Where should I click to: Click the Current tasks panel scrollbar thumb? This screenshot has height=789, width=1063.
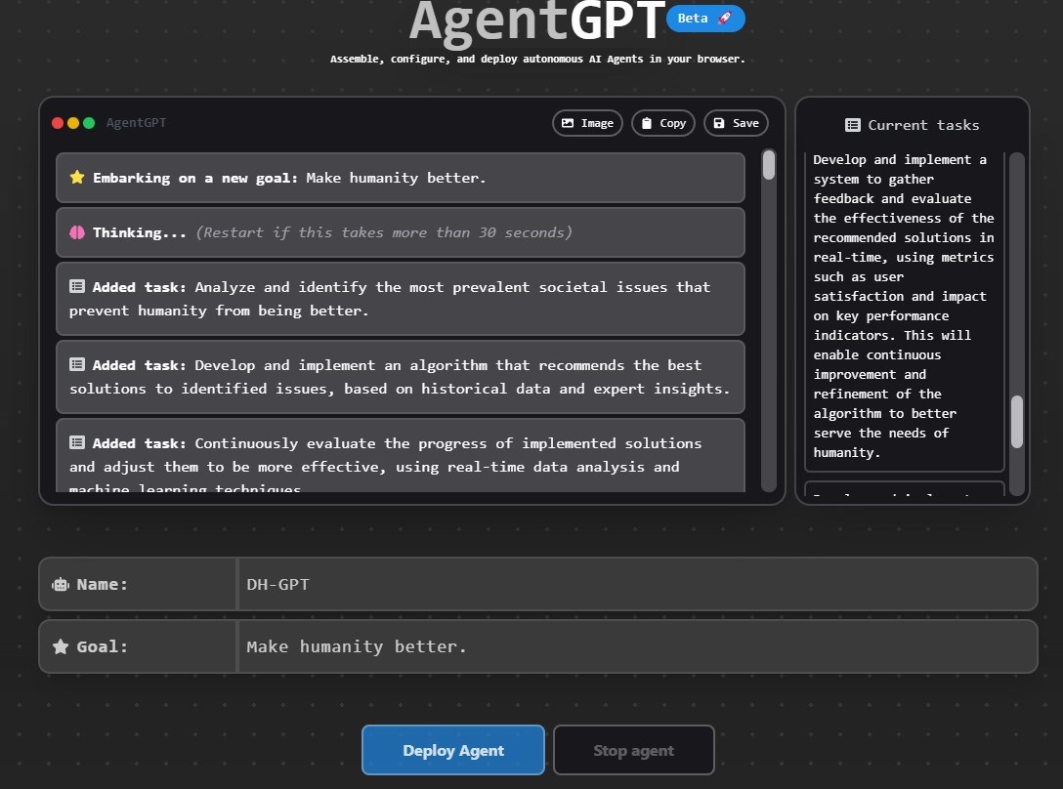coord(1016,422)
